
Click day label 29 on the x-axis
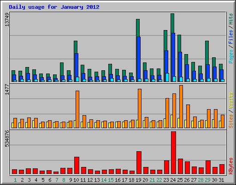(x=207, y=180)
